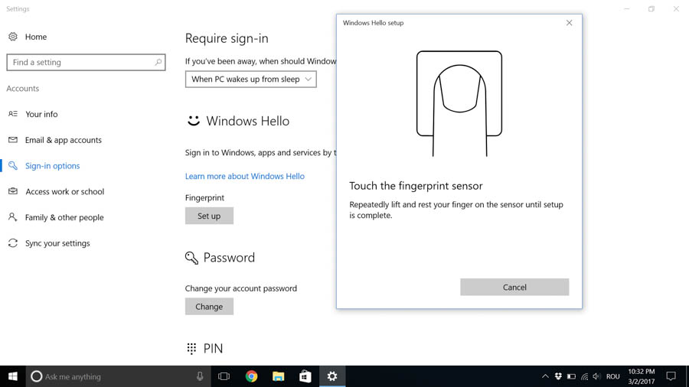Open the Windows Store taskbar icon
This screenshot has width=689, height=387.
click(305, 376)
